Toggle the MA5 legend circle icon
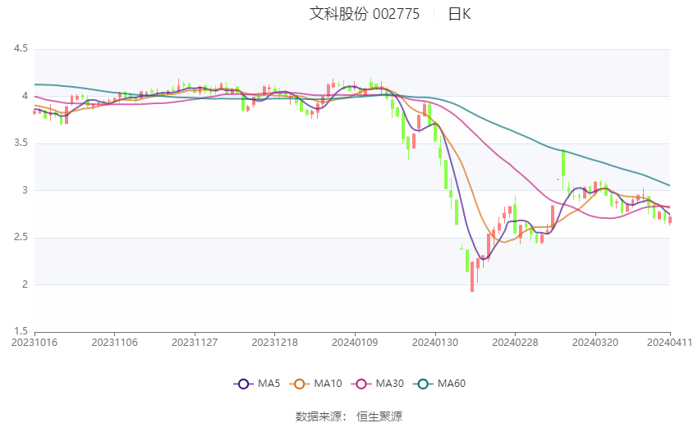This screenshot has height=423, width=698. click(x=243, y=384)
